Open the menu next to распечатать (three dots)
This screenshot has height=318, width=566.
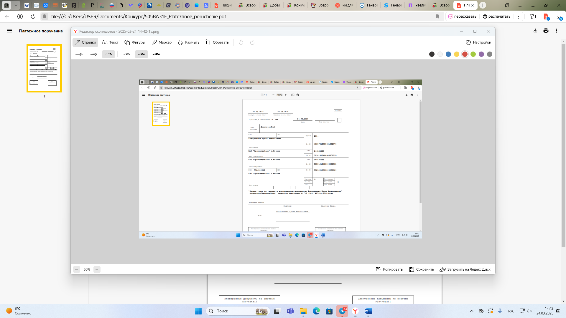(x=519, y=16)
